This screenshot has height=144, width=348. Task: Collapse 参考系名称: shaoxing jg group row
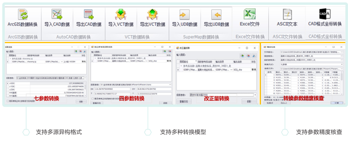pos(10,58)
